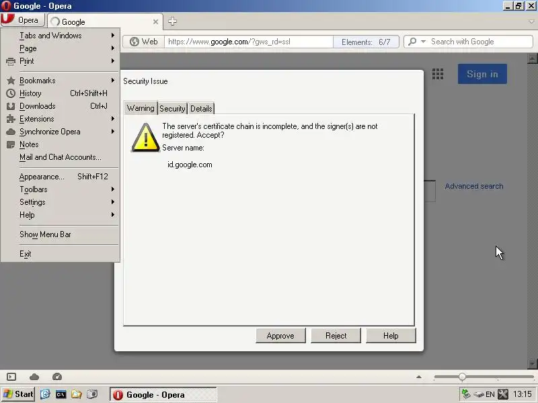Screen dimensions: 538x403
Task: Click the Start button
Action: pos(18,394)
